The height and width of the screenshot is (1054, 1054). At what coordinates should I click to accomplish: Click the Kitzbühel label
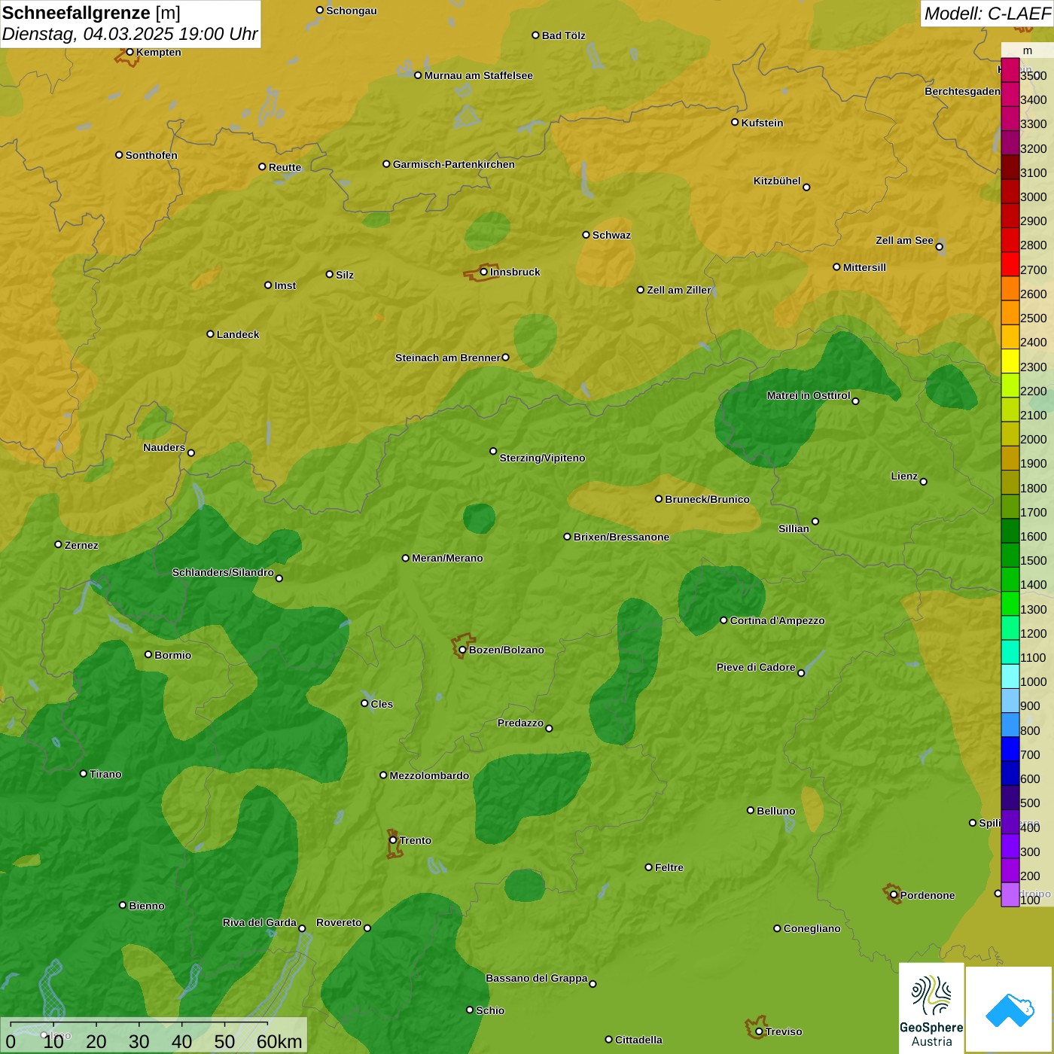(x=777, y=181)
